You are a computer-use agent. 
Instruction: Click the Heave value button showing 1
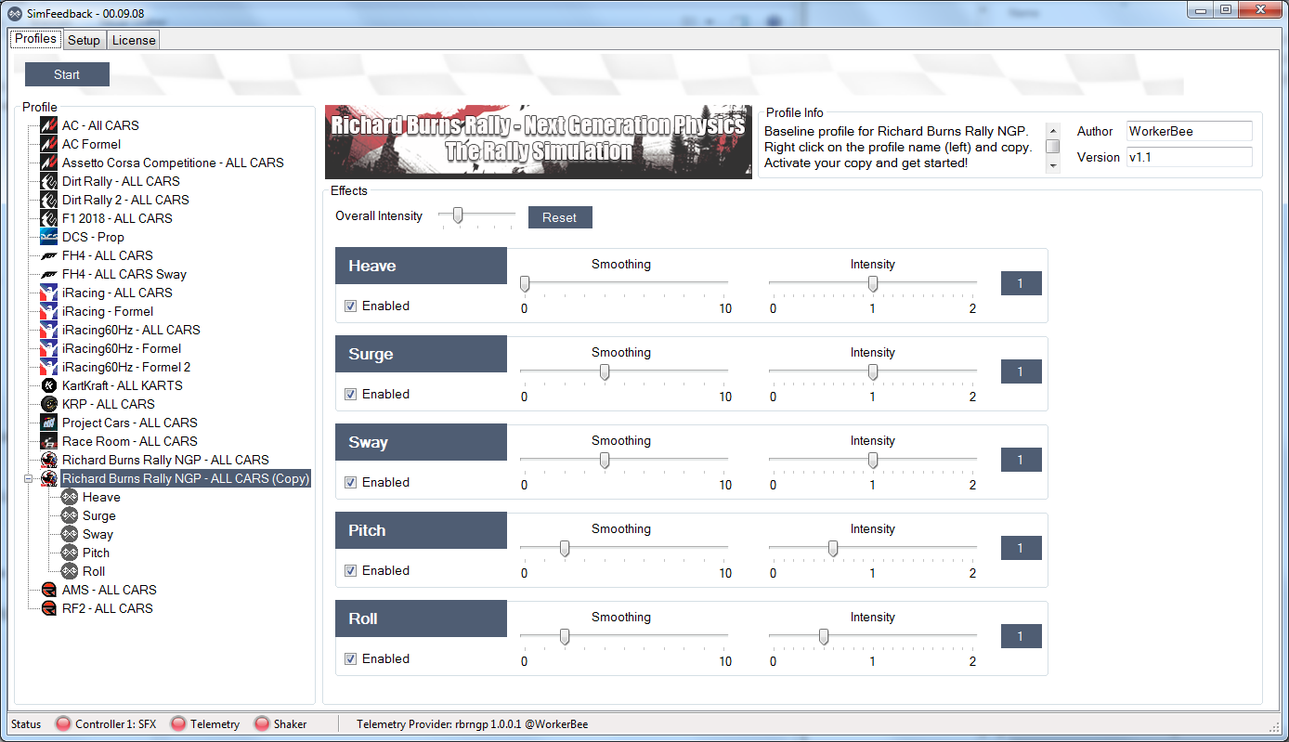point(1021,283)
